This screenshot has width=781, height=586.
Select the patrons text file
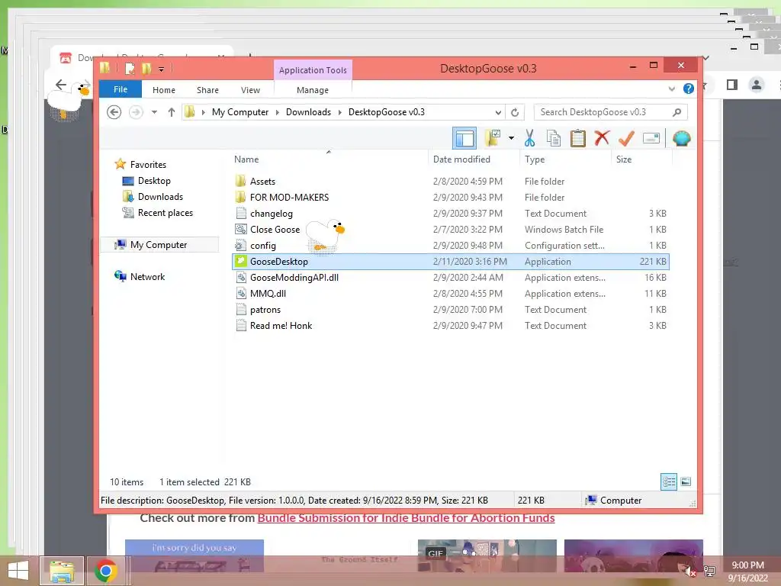450,310
